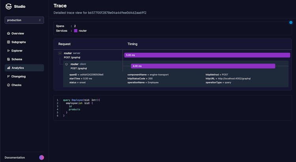Viewport: 296px width, 162px height.
Task: Click the Checks circle-check icon
Action: click(x=9, y=85)
